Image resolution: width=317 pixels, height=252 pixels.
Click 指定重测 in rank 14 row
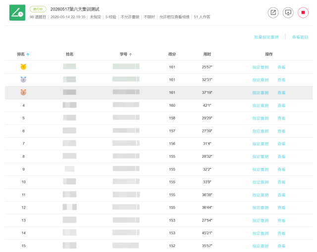(261, 233)
